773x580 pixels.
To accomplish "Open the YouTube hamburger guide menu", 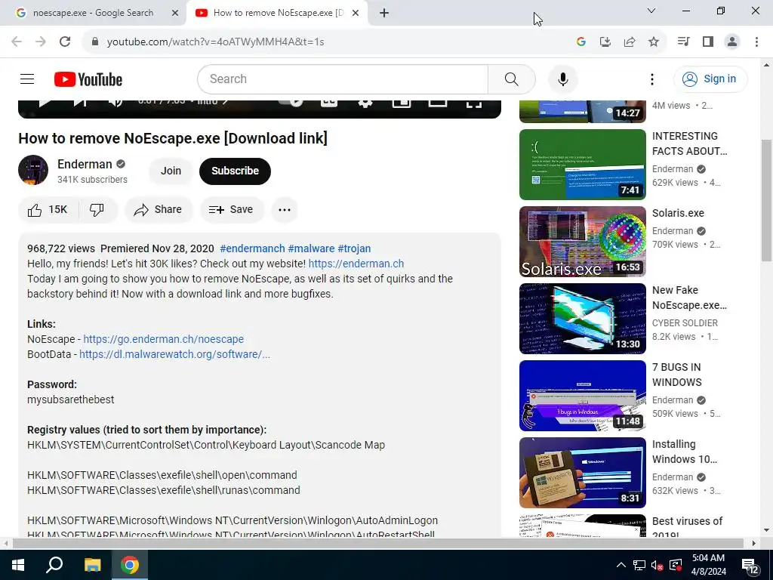I will click(x=27, y=79).
